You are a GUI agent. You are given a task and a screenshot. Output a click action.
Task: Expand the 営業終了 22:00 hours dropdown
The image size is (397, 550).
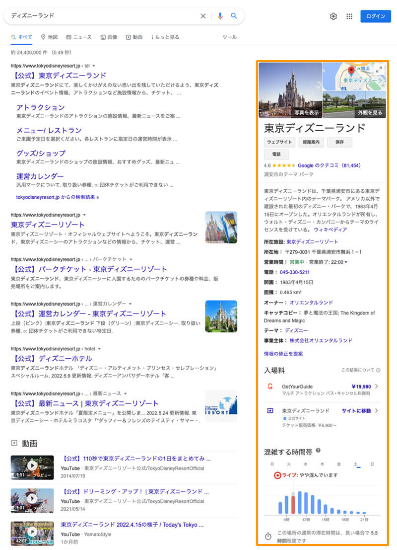[346, 262]
